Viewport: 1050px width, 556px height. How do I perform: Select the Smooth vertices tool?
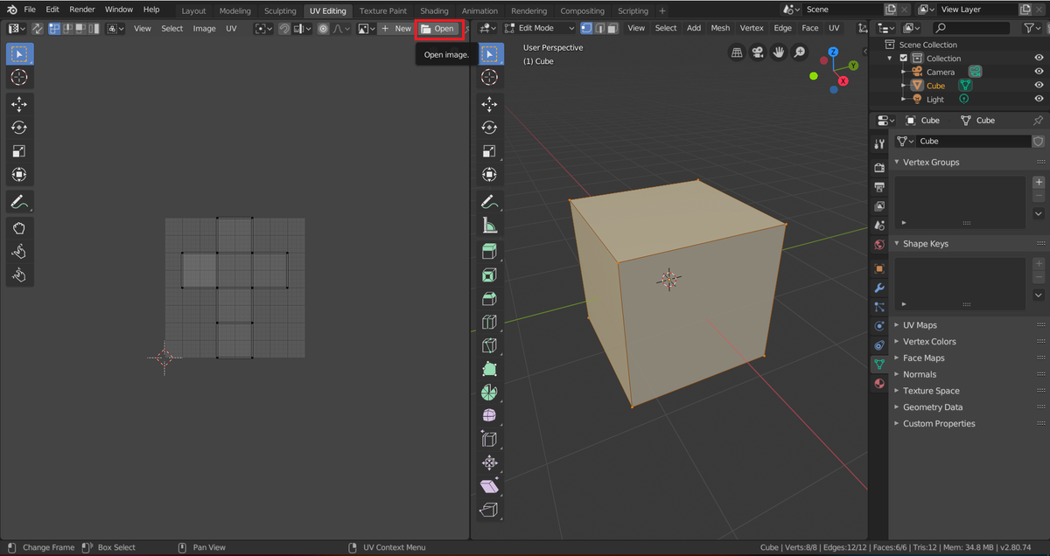pos(489,416)
